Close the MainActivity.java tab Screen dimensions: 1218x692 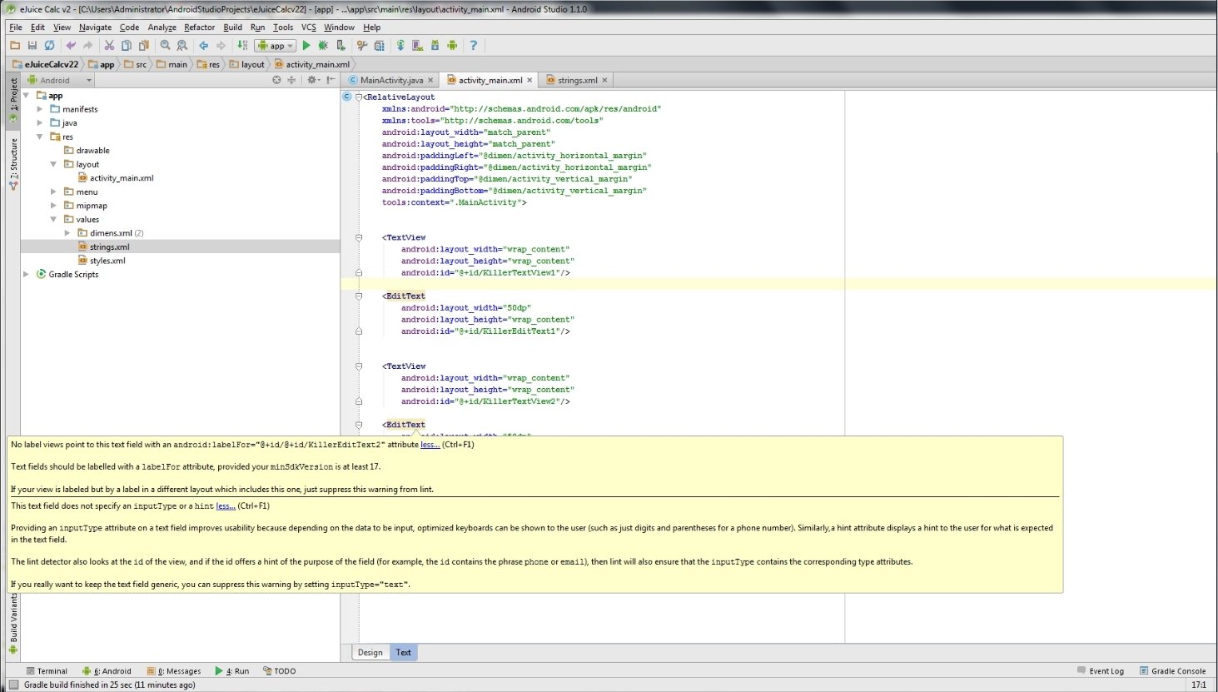point(431,80)
